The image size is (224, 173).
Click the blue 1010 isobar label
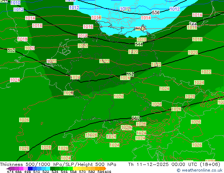point(16,2)
